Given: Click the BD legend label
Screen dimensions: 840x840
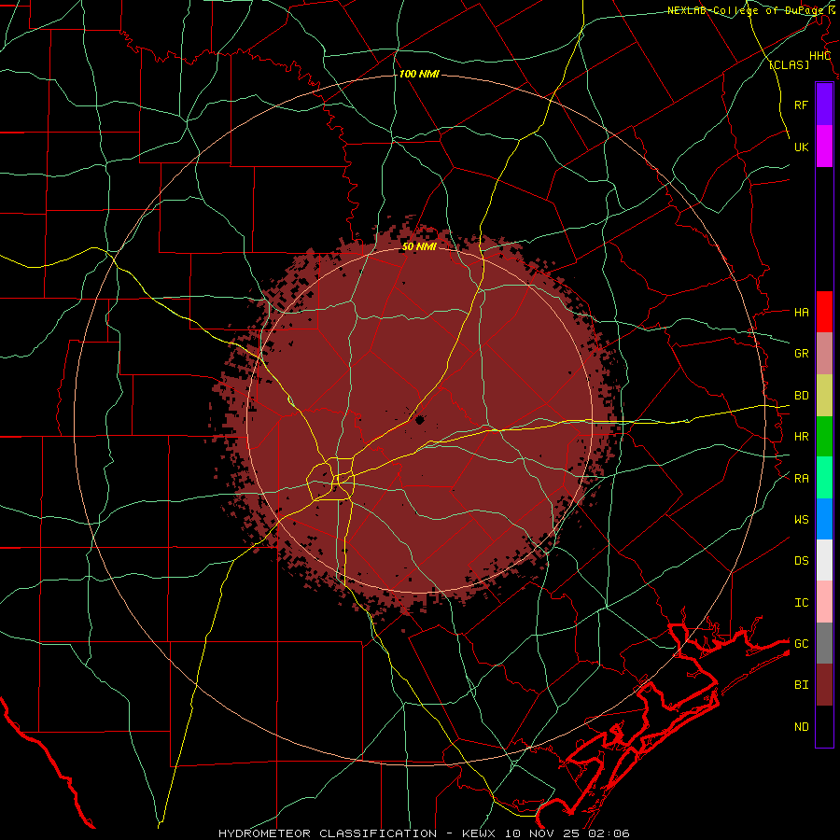Looking at the screenshot, I should coord(801,396).
